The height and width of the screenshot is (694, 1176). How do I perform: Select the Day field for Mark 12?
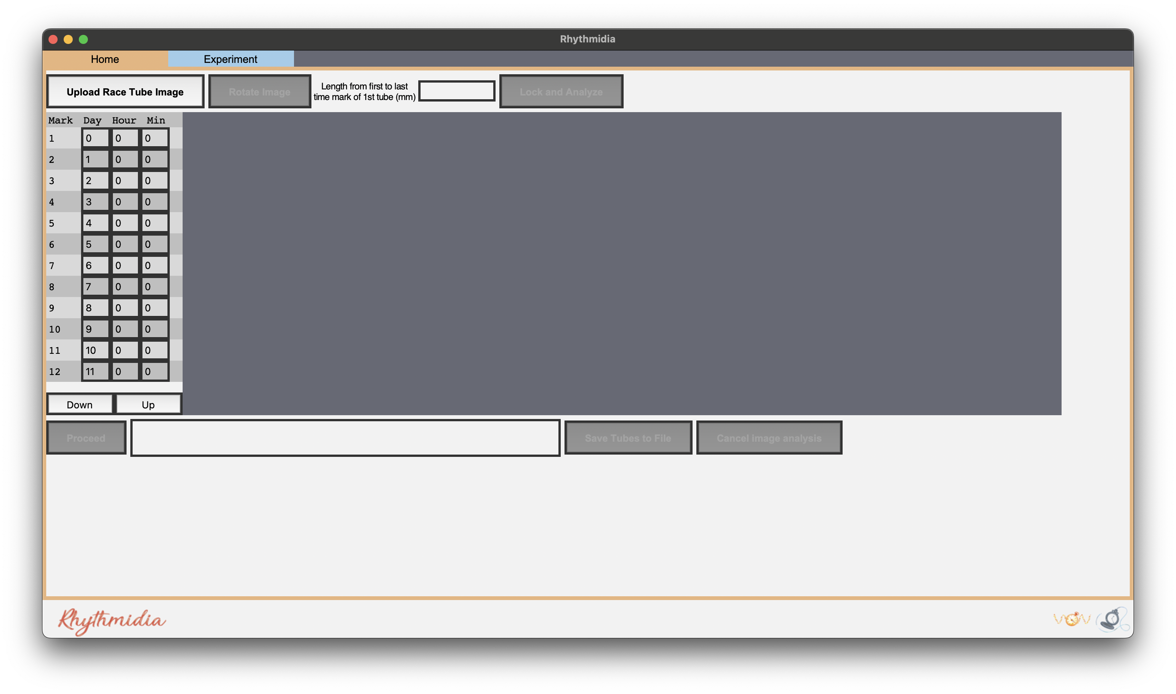coord(95,371)
